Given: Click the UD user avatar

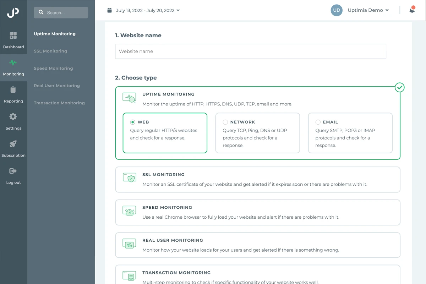Looking at the screenshot, I should click(x=337, y=10).
